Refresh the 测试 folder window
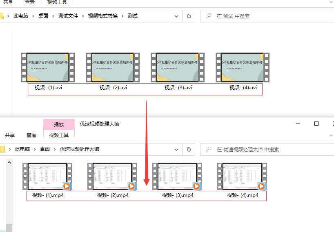The width and height of the screenshot is (334, 232). click(189, 16)
